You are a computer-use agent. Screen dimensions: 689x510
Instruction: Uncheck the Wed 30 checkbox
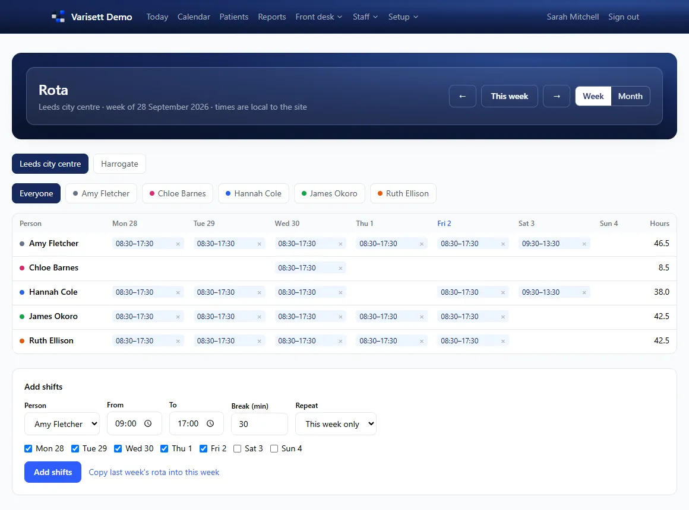(x=118, y=448)
